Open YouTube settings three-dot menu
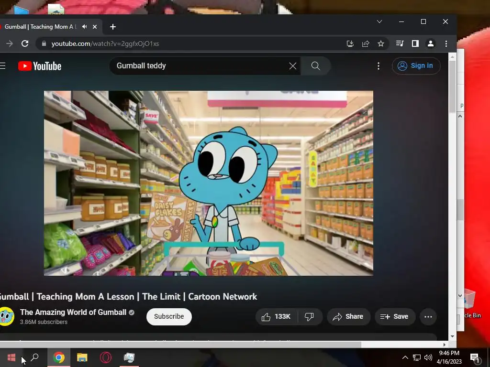The width and height of the screenshot is (490, 367). coord(379,66)
